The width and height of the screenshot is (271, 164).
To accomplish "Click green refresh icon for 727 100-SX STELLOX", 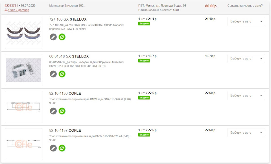I will click(62, 37).
